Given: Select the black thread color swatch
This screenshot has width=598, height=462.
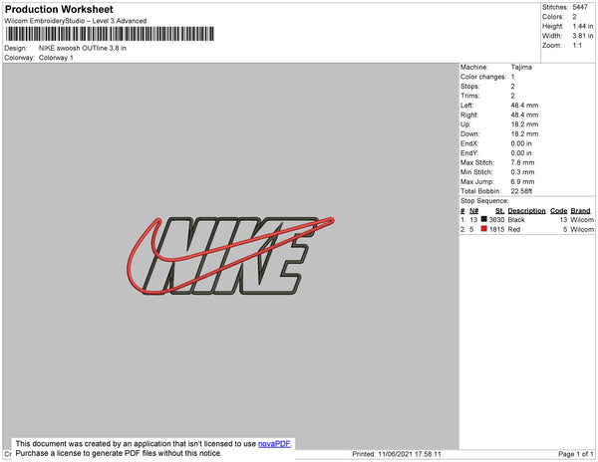Looking at the screenshot, I should point(484,219).
